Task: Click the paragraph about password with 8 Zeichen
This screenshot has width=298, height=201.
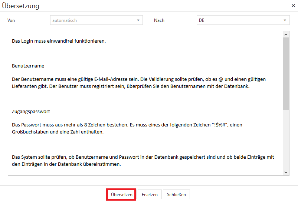Action: click(126, 128)
